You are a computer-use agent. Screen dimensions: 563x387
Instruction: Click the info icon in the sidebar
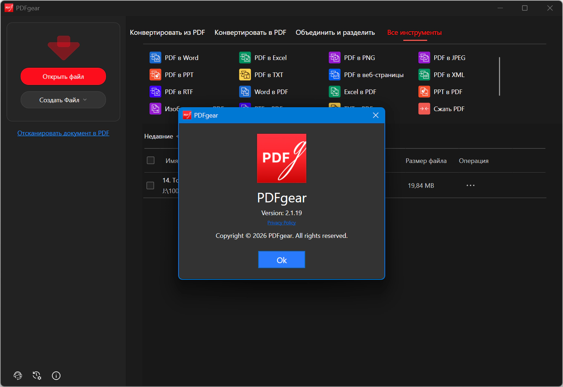click(56, 375)
